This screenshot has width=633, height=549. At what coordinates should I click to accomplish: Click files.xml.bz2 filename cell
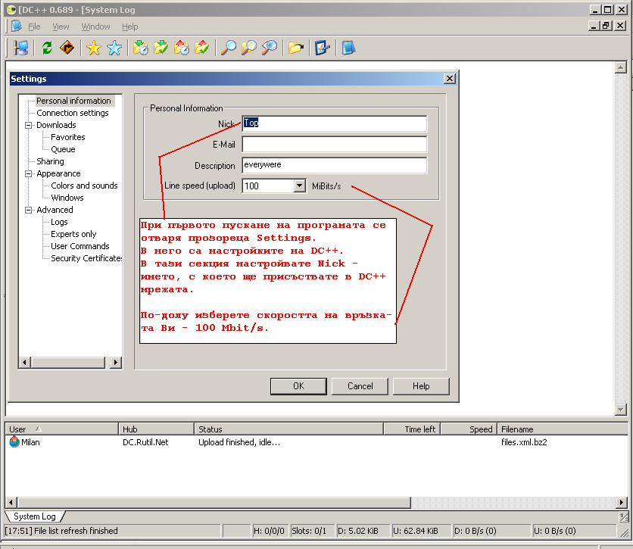point(524,442)
